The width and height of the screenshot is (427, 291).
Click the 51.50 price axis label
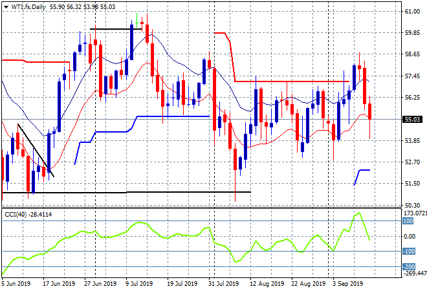tap(412, 184)
